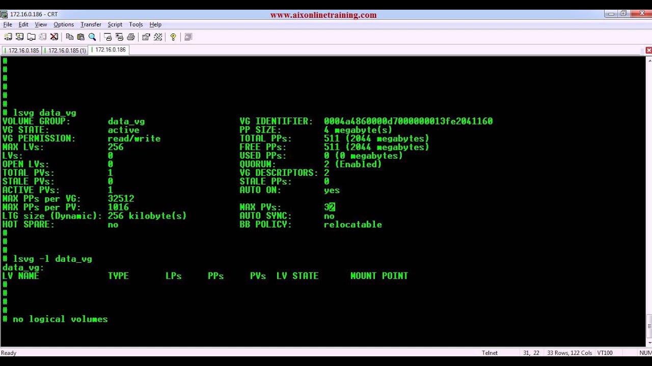The height and width of the screenshot is (366, 652).
Task: Click the 'read/write' VG permission value
Action: point(134,138)
